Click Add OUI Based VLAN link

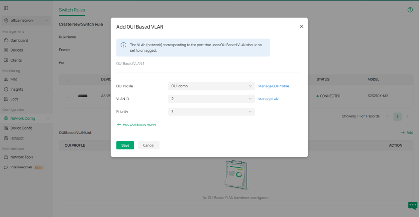point(136,124)
